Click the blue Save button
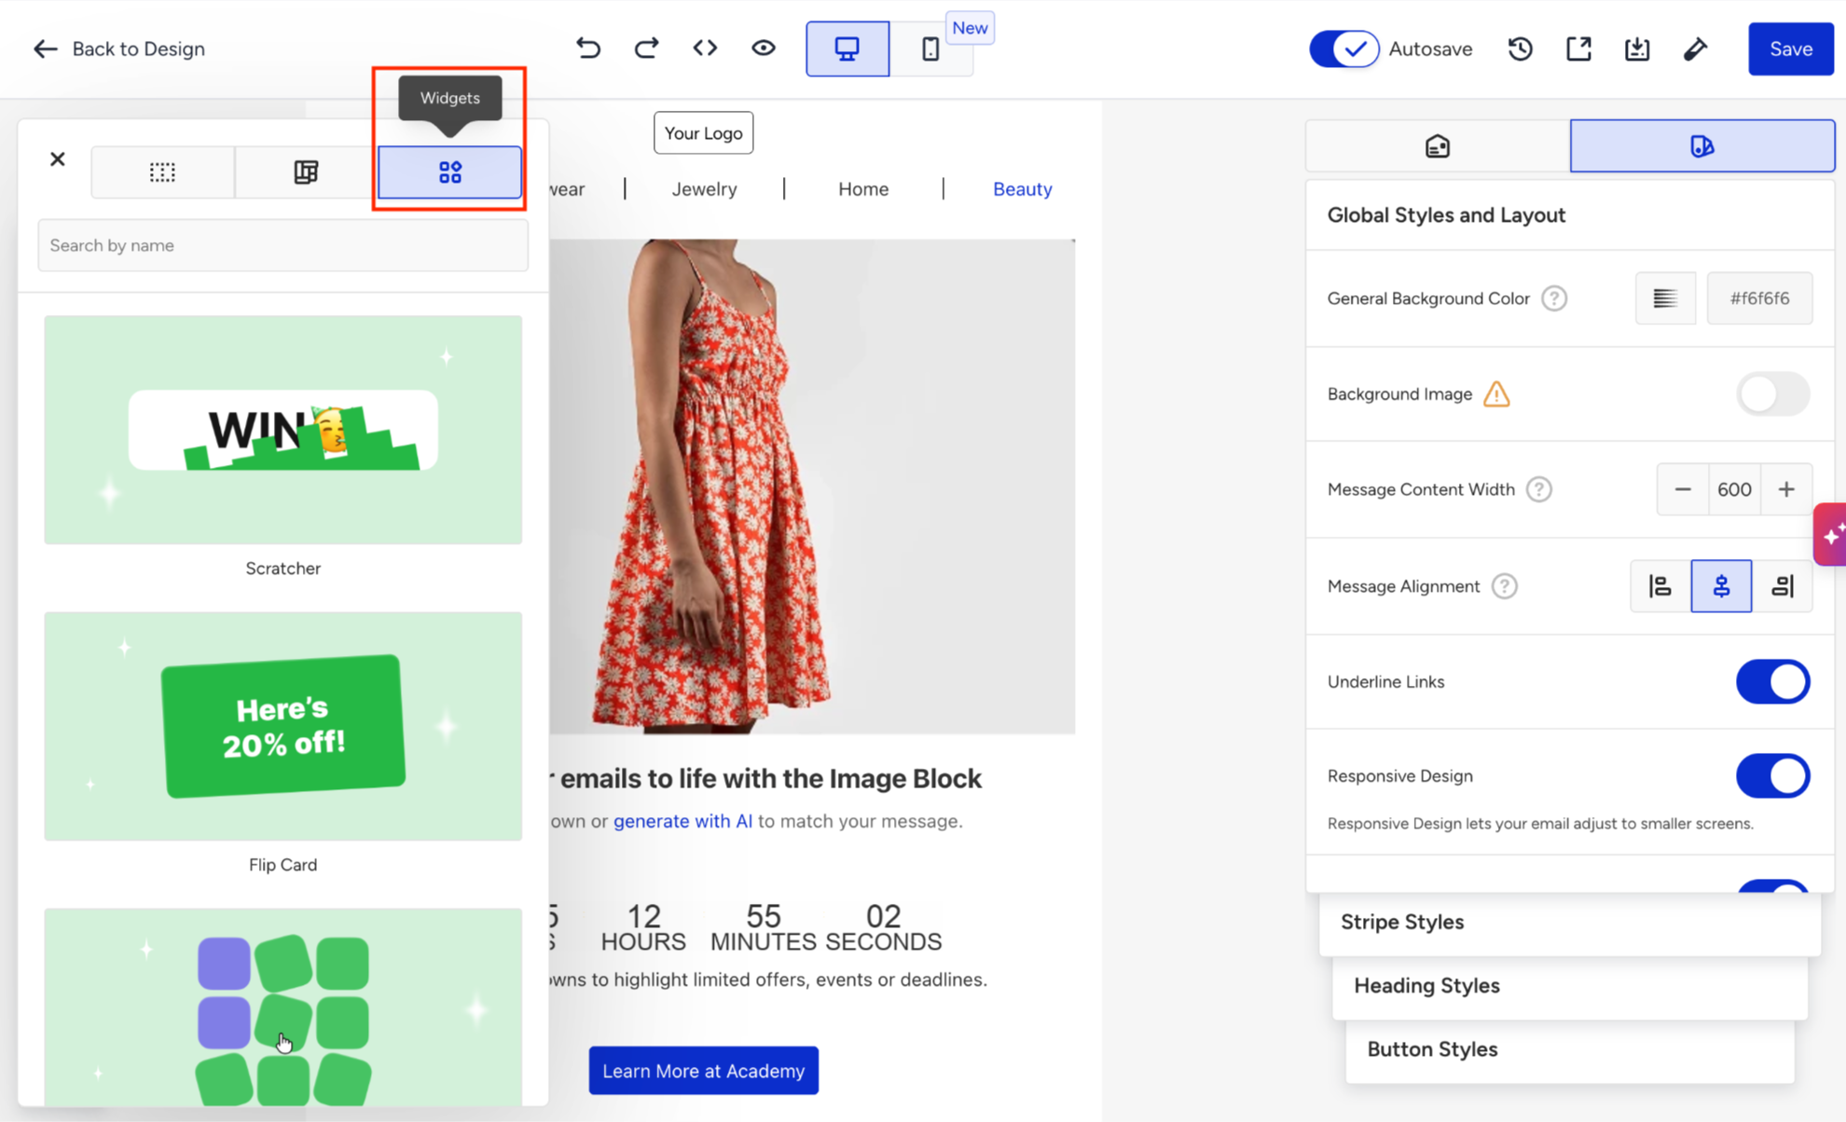 (x=1790, y=48)
